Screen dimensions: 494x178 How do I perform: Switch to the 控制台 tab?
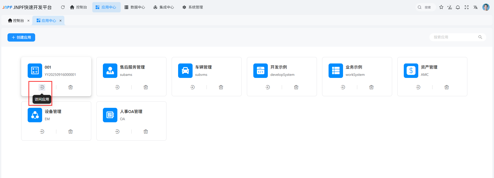[16, 21]
